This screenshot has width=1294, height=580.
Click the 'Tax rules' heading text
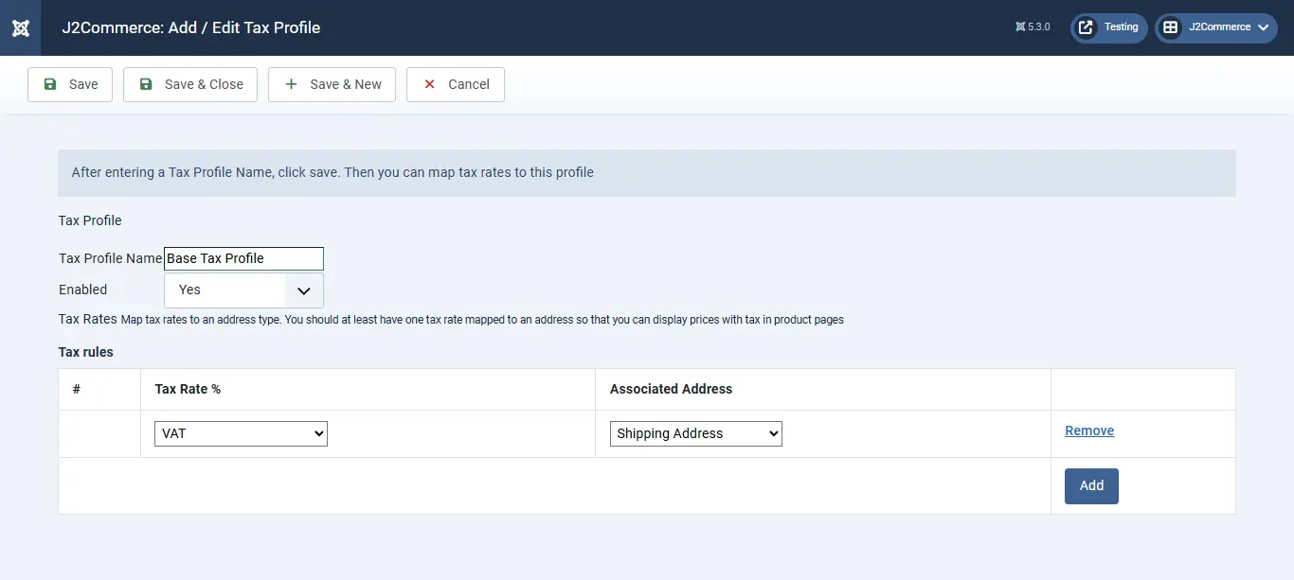pyautogui.click(x=86, y=352)
